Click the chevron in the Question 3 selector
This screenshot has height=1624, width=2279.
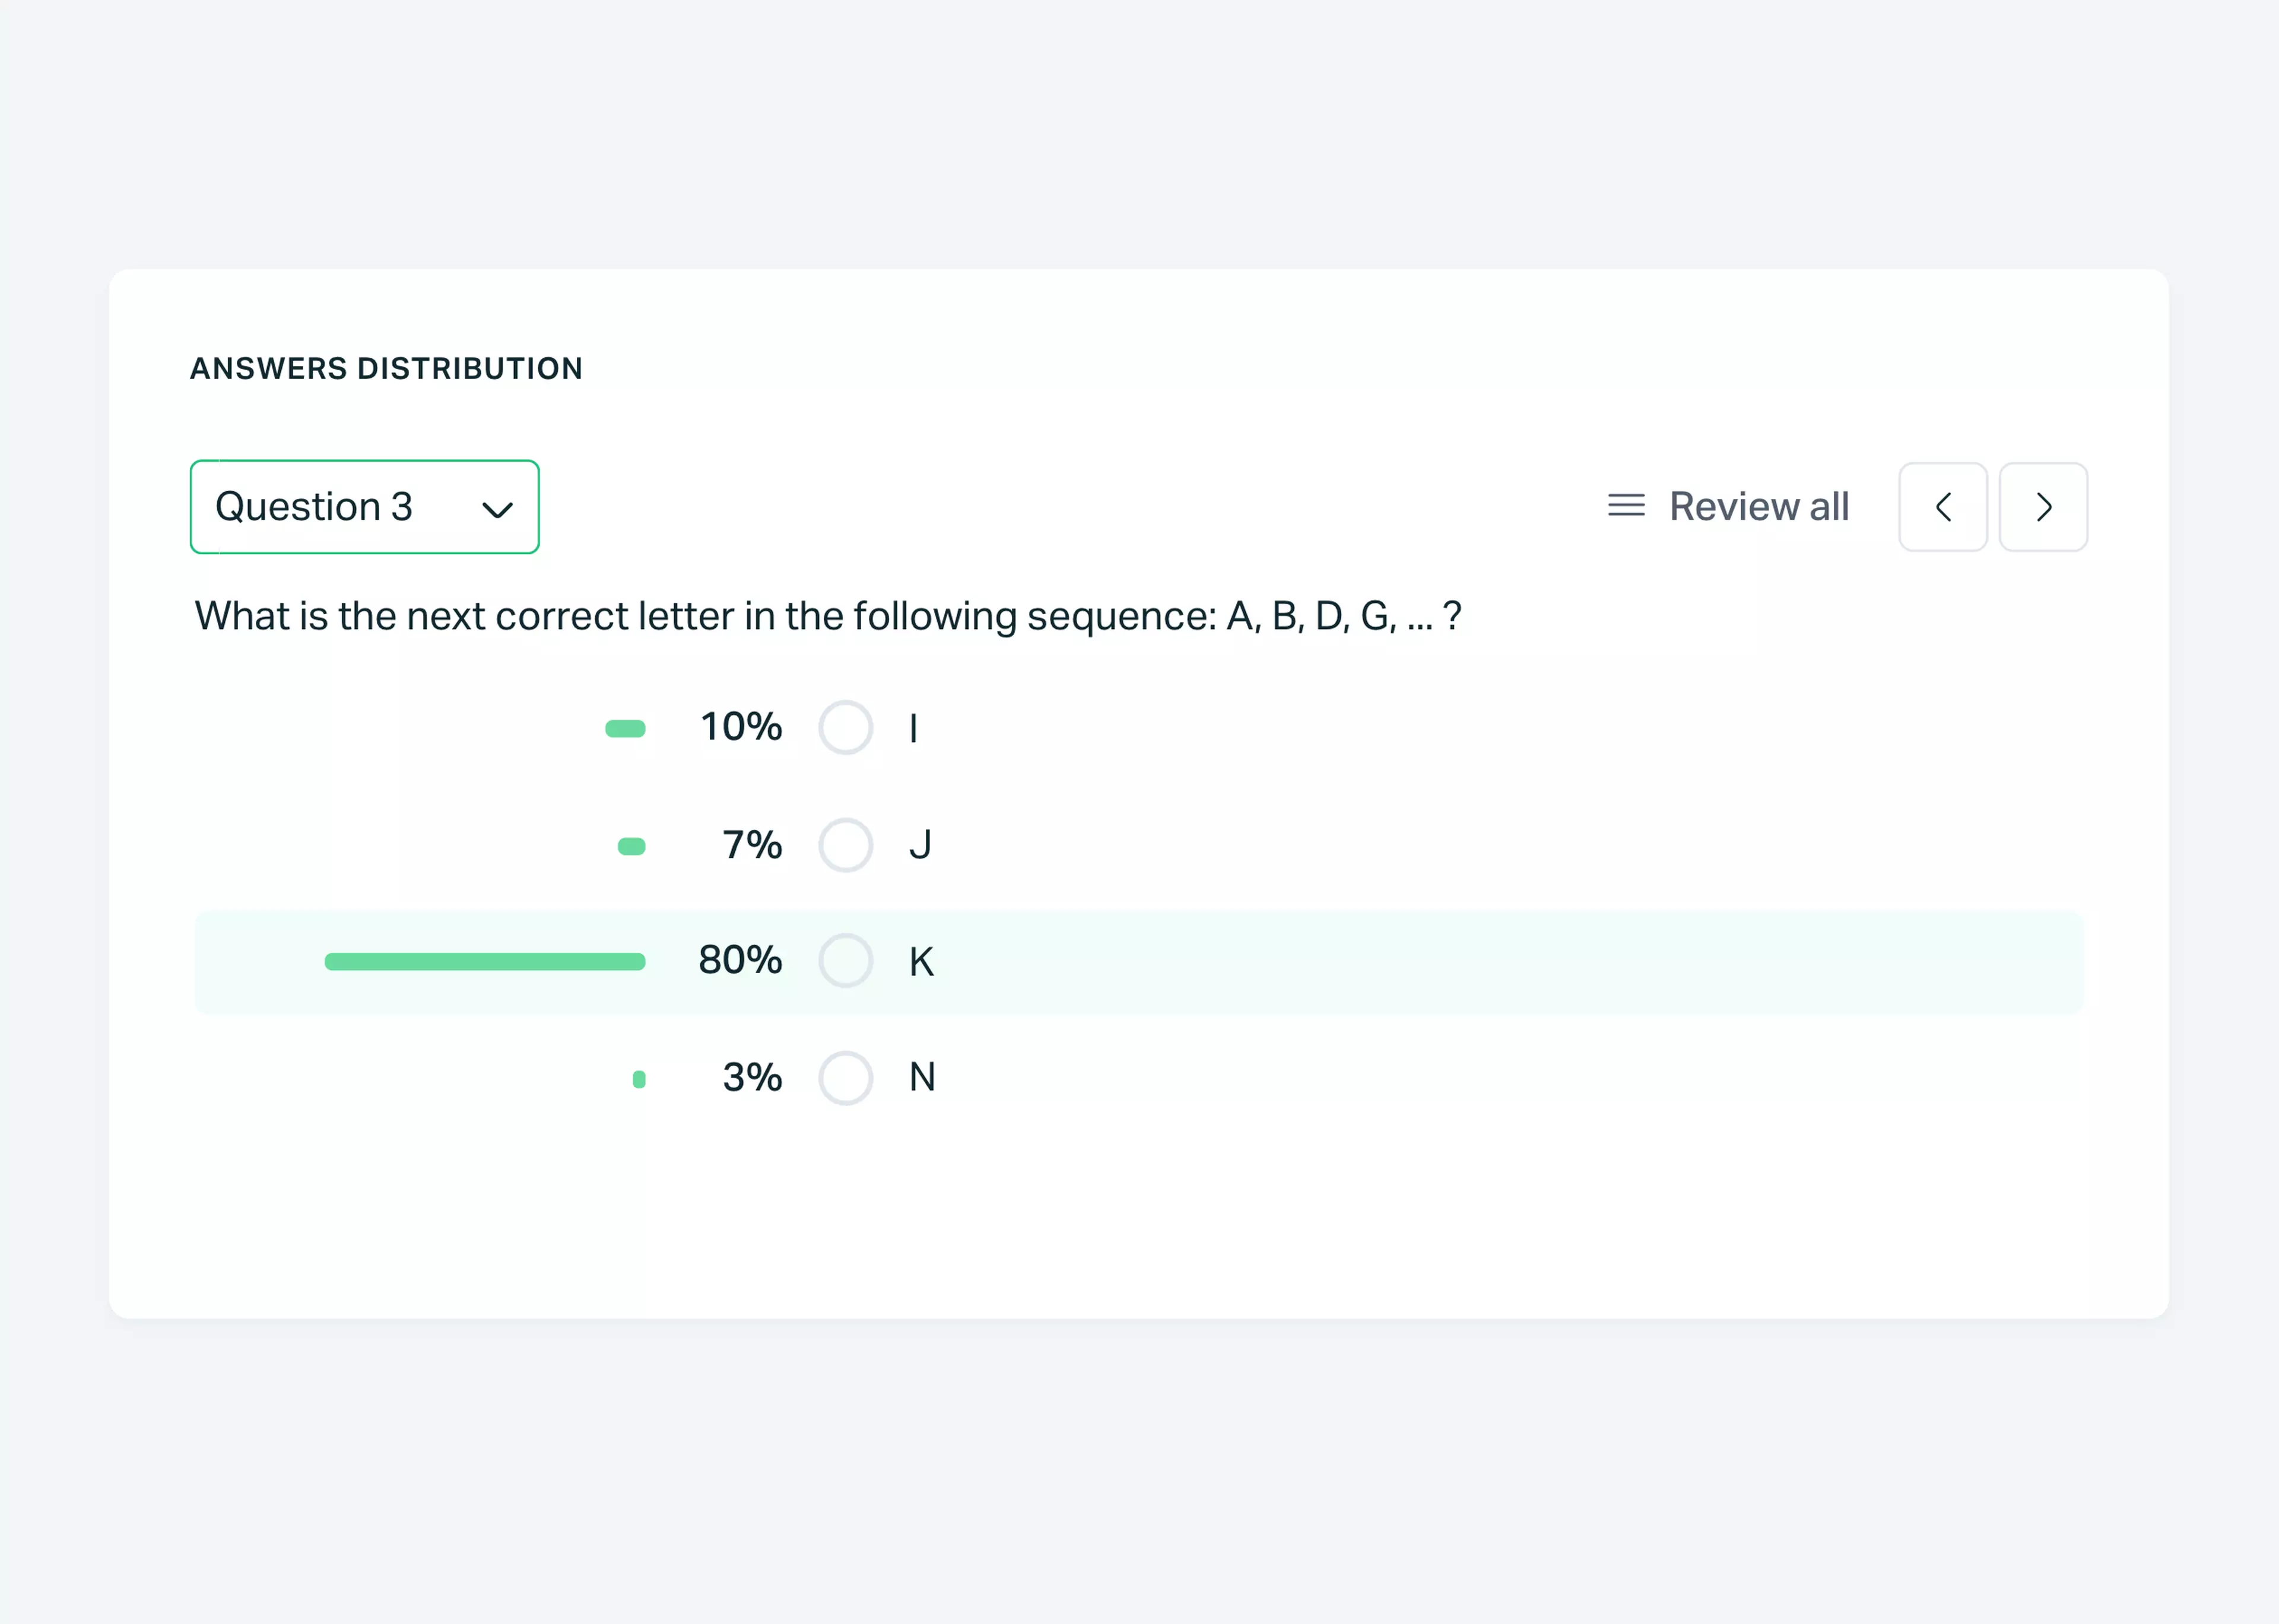point(497,510)
